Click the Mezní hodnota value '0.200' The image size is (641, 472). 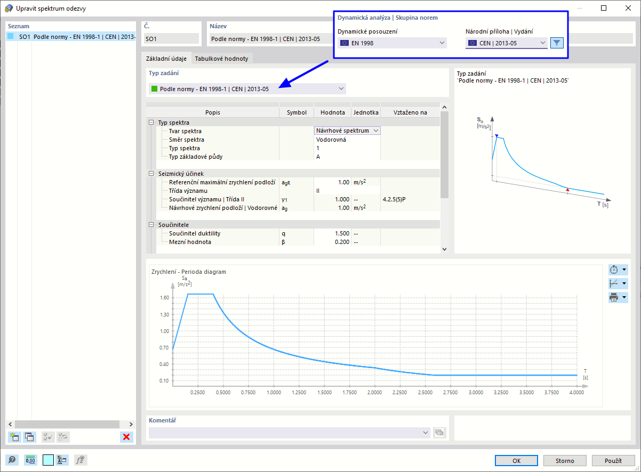click(x=341, y=242)
